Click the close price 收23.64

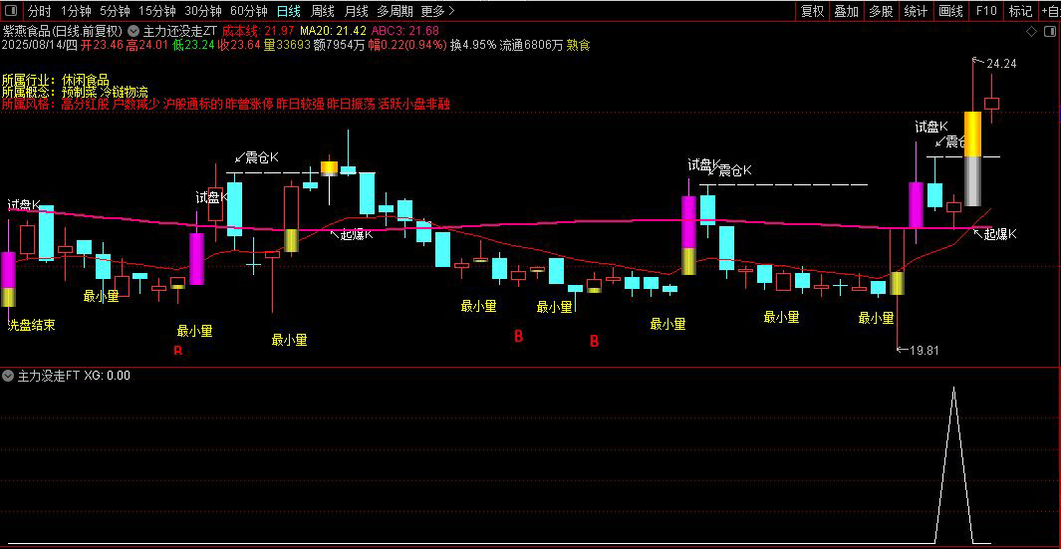pos(239,46)
